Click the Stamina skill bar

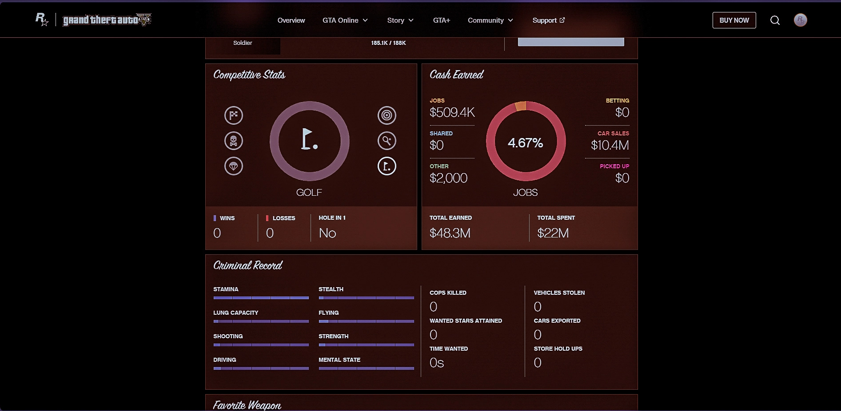tap(261, 298)
